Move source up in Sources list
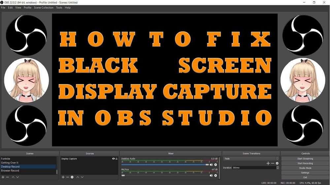330x185 pixels. pos(78,177)
